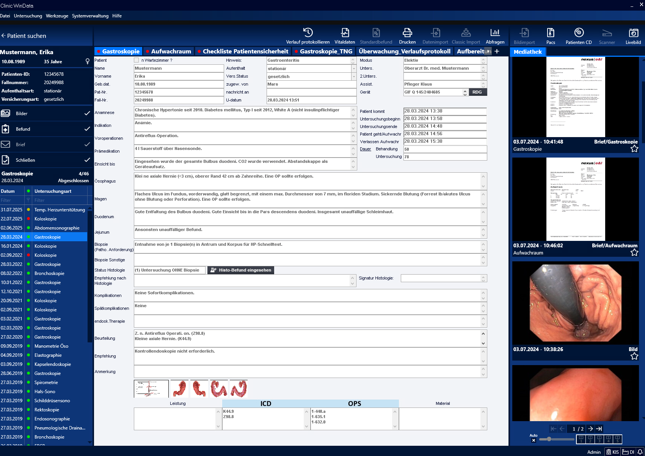Adjust the thumbnail size slider in Mediathek
The image size is (645, 456).
pyautogui.click(x=549, y=439)
